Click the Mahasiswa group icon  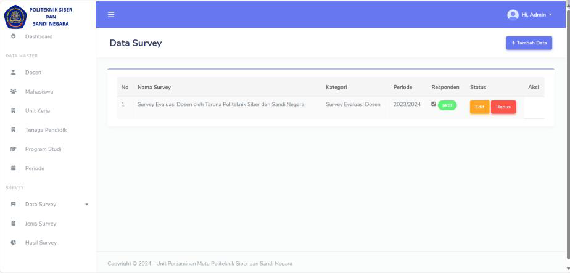click(x=13, y=92)
